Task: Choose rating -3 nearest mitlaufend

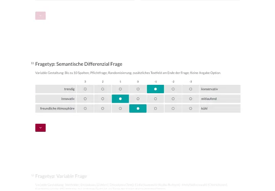Action: [191, 99]
